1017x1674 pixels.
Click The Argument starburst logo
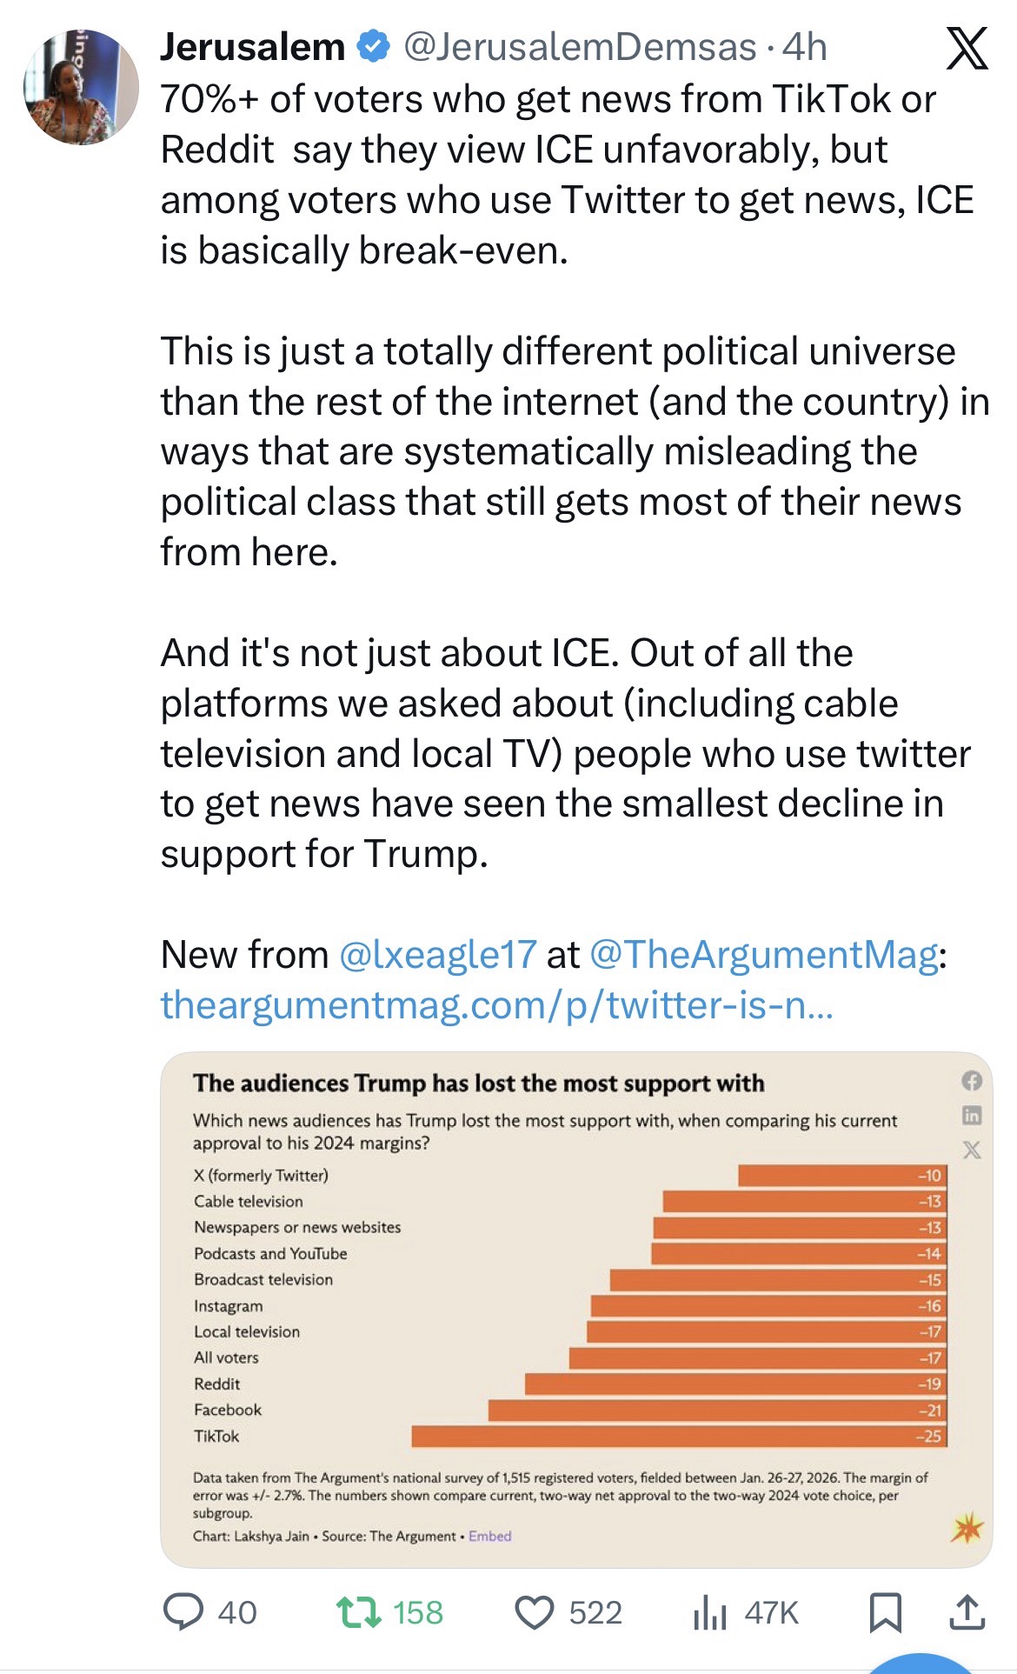967,1528
